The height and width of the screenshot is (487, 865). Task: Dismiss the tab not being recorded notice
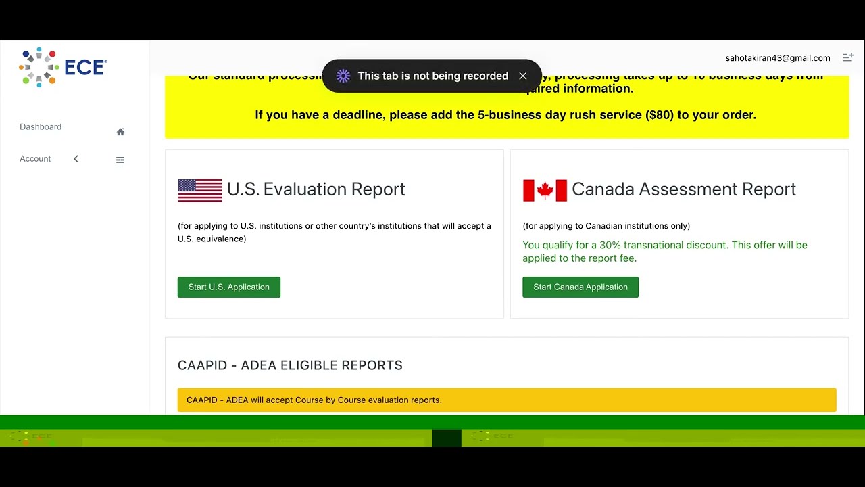523,76
